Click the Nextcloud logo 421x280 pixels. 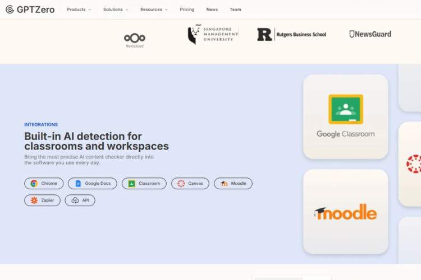click(134, 40)
